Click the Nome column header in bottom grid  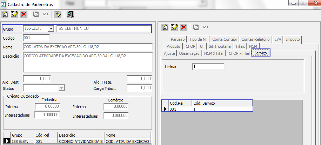(128, 135)
